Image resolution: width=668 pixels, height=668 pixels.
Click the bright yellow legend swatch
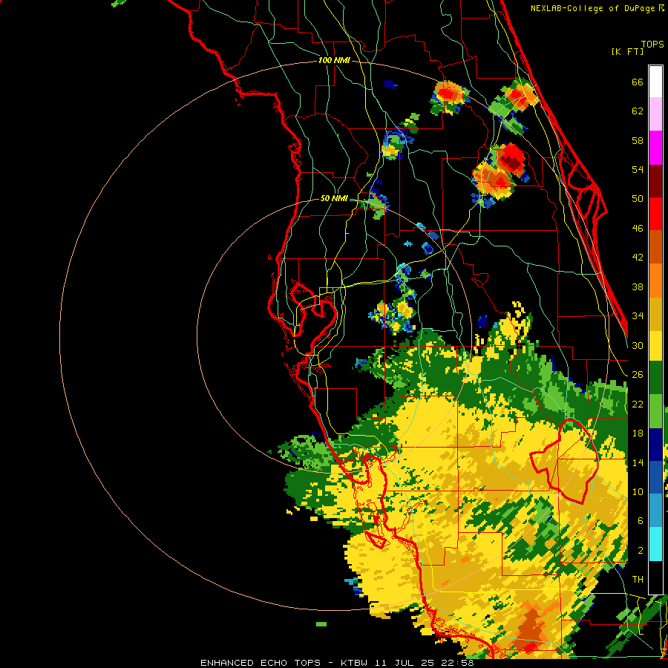tap(655, 346)
